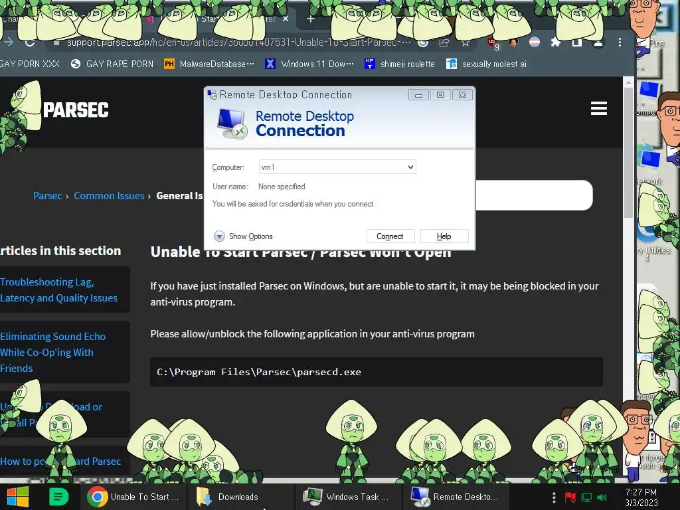Click Connect in Remote Desktop Connection

click(390, 236)
